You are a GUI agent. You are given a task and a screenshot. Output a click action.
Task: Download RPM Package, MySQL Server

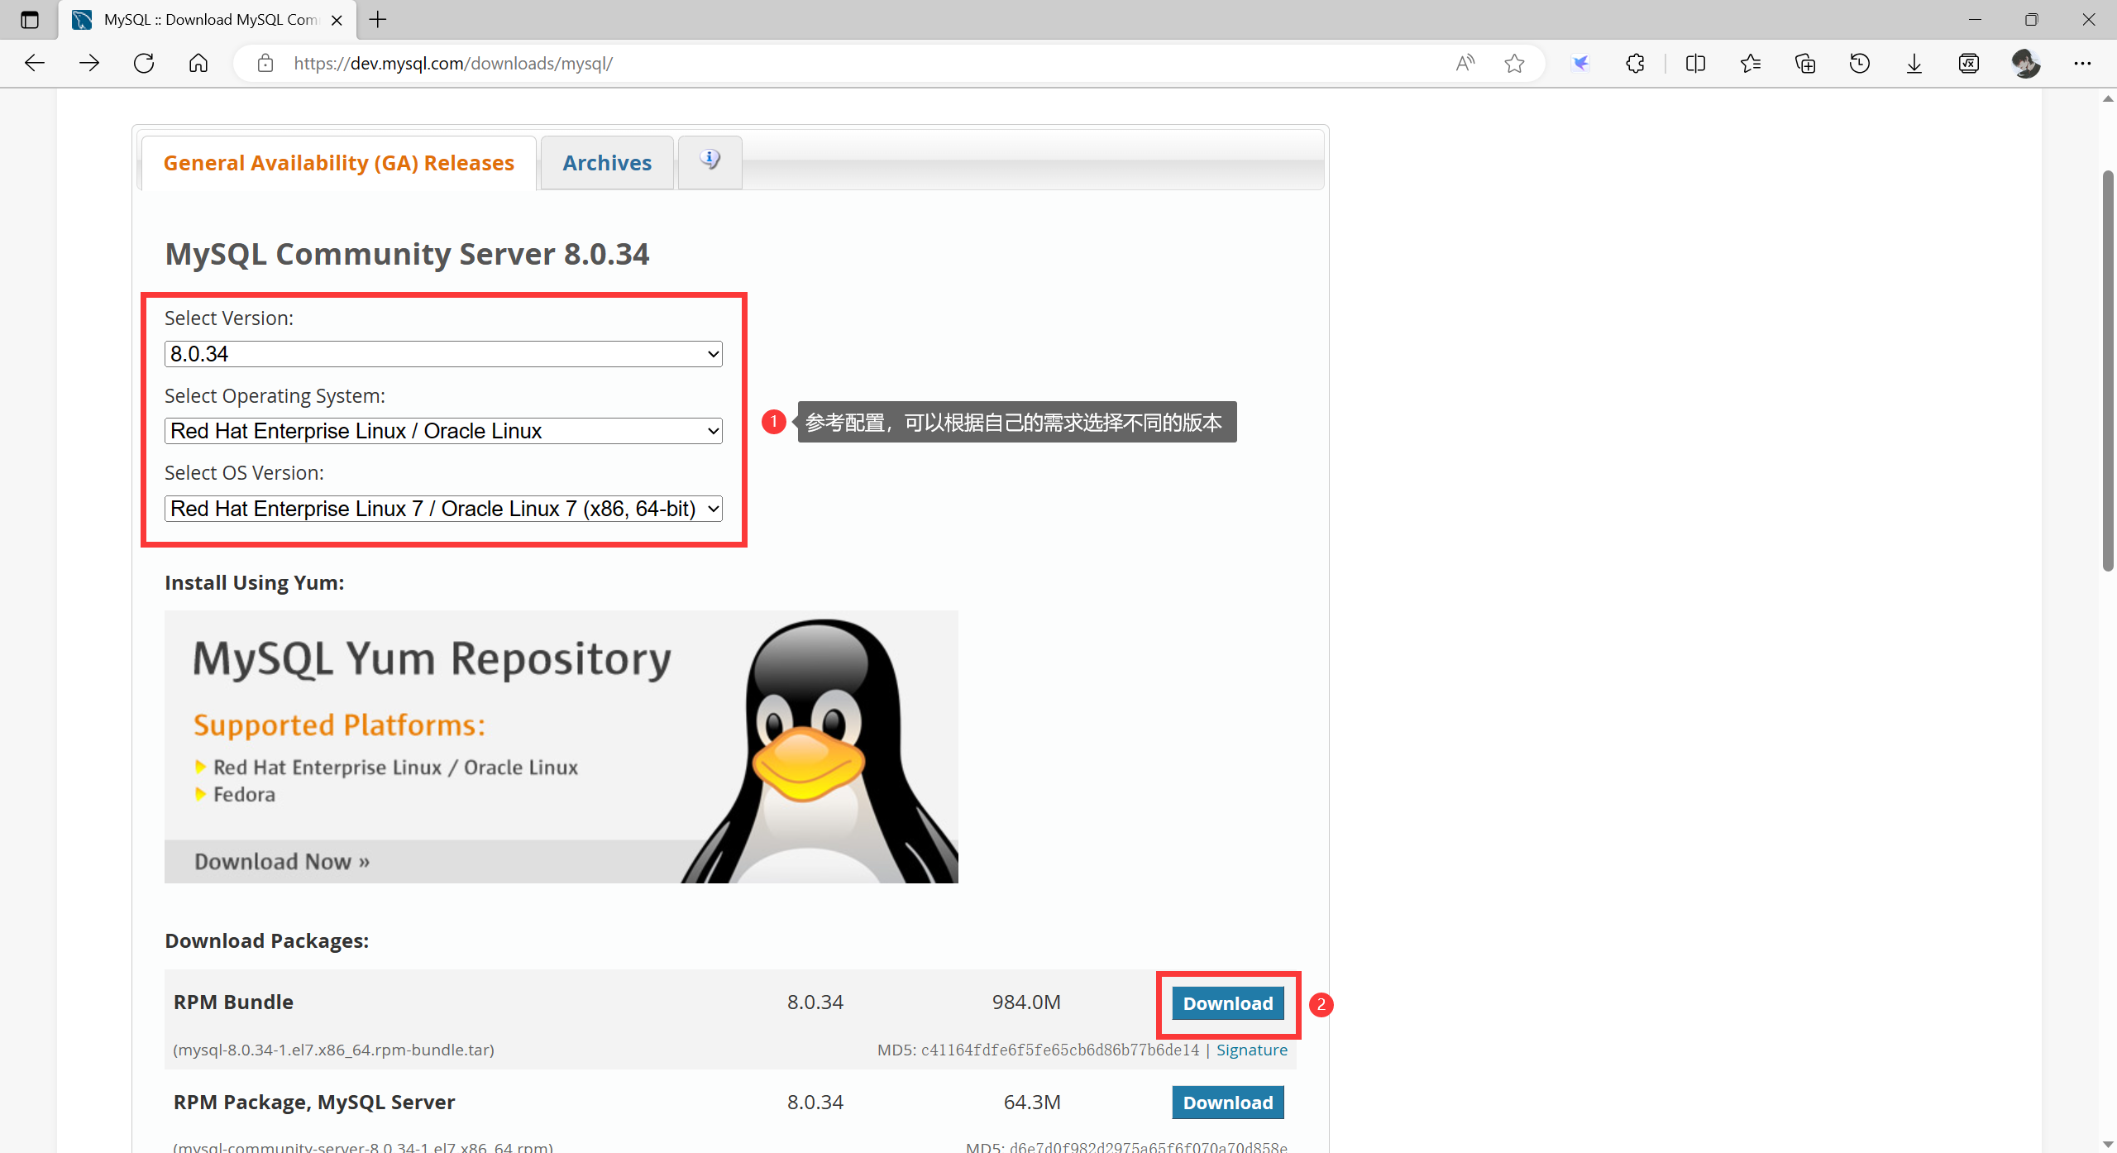click(1228, 1103)
